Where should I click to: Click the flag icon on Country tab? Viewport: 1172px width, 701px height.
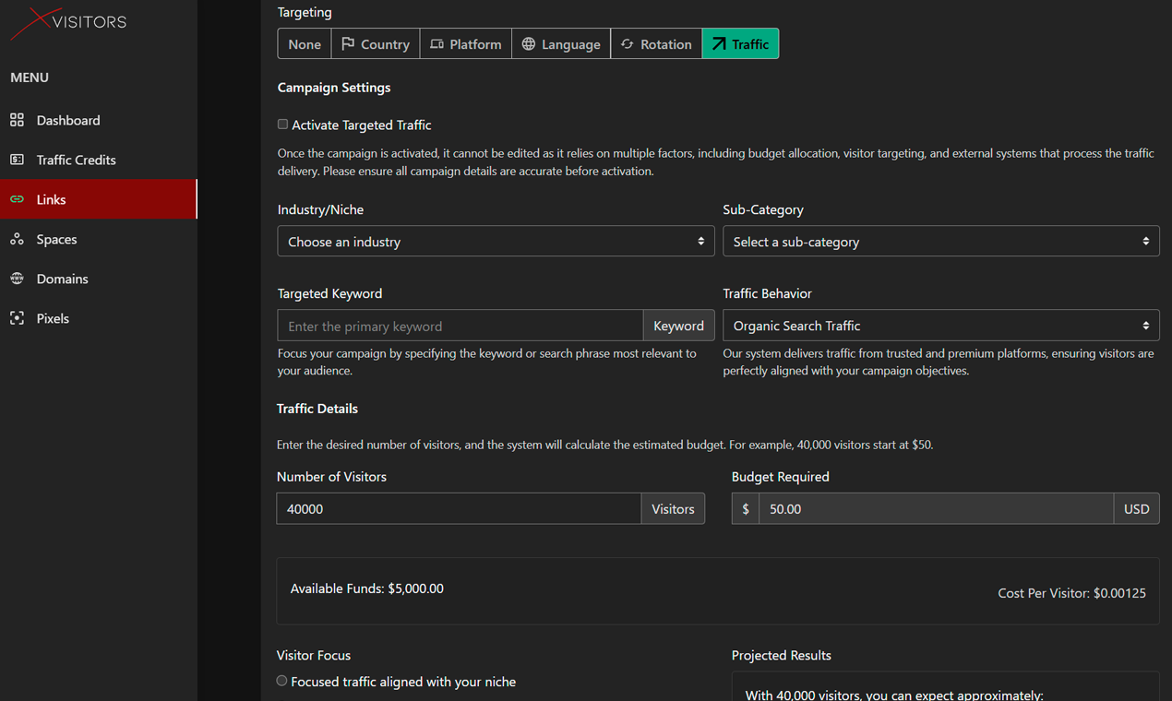(x=348, y=43)
